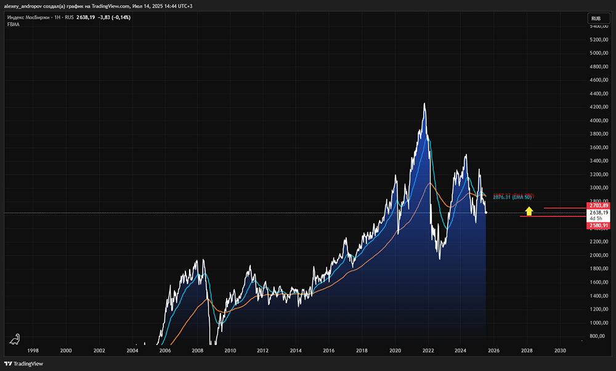Image resolution: width=616 pixels, height=371 pixels.
Task: Click the 2030 label on the time axis
Action: (x=560, y=351)
